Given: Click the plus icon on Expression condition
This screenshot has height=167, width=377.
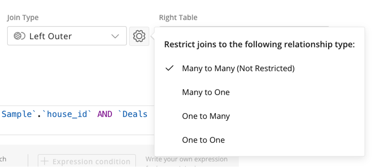Looking at the screenshot, I should tap(45, 161).
